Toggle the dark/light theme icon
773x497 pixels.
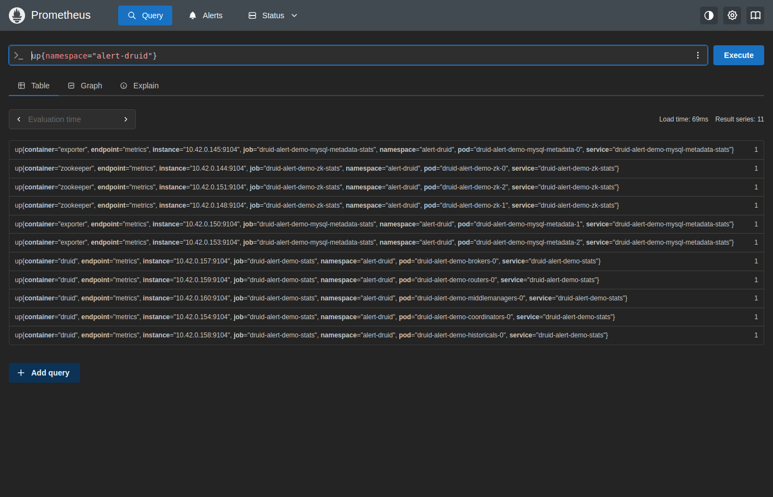pos(709,15)
